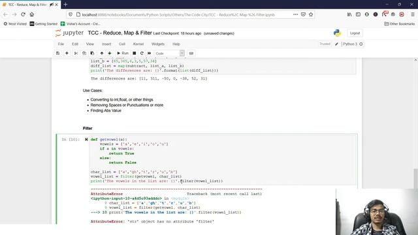The image size is (418, 235).
Task: Click scrollbar up arrow at top
Action: [x=415, y=60]
